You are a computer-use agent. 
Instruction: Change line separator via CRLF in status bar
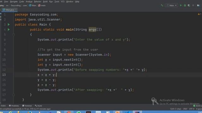pos(185,109)
